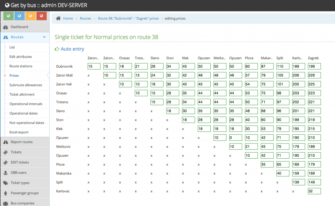The width and height of the screenshot is (335, 206).
Task: Click the Split column header
Action: [280, 58]
